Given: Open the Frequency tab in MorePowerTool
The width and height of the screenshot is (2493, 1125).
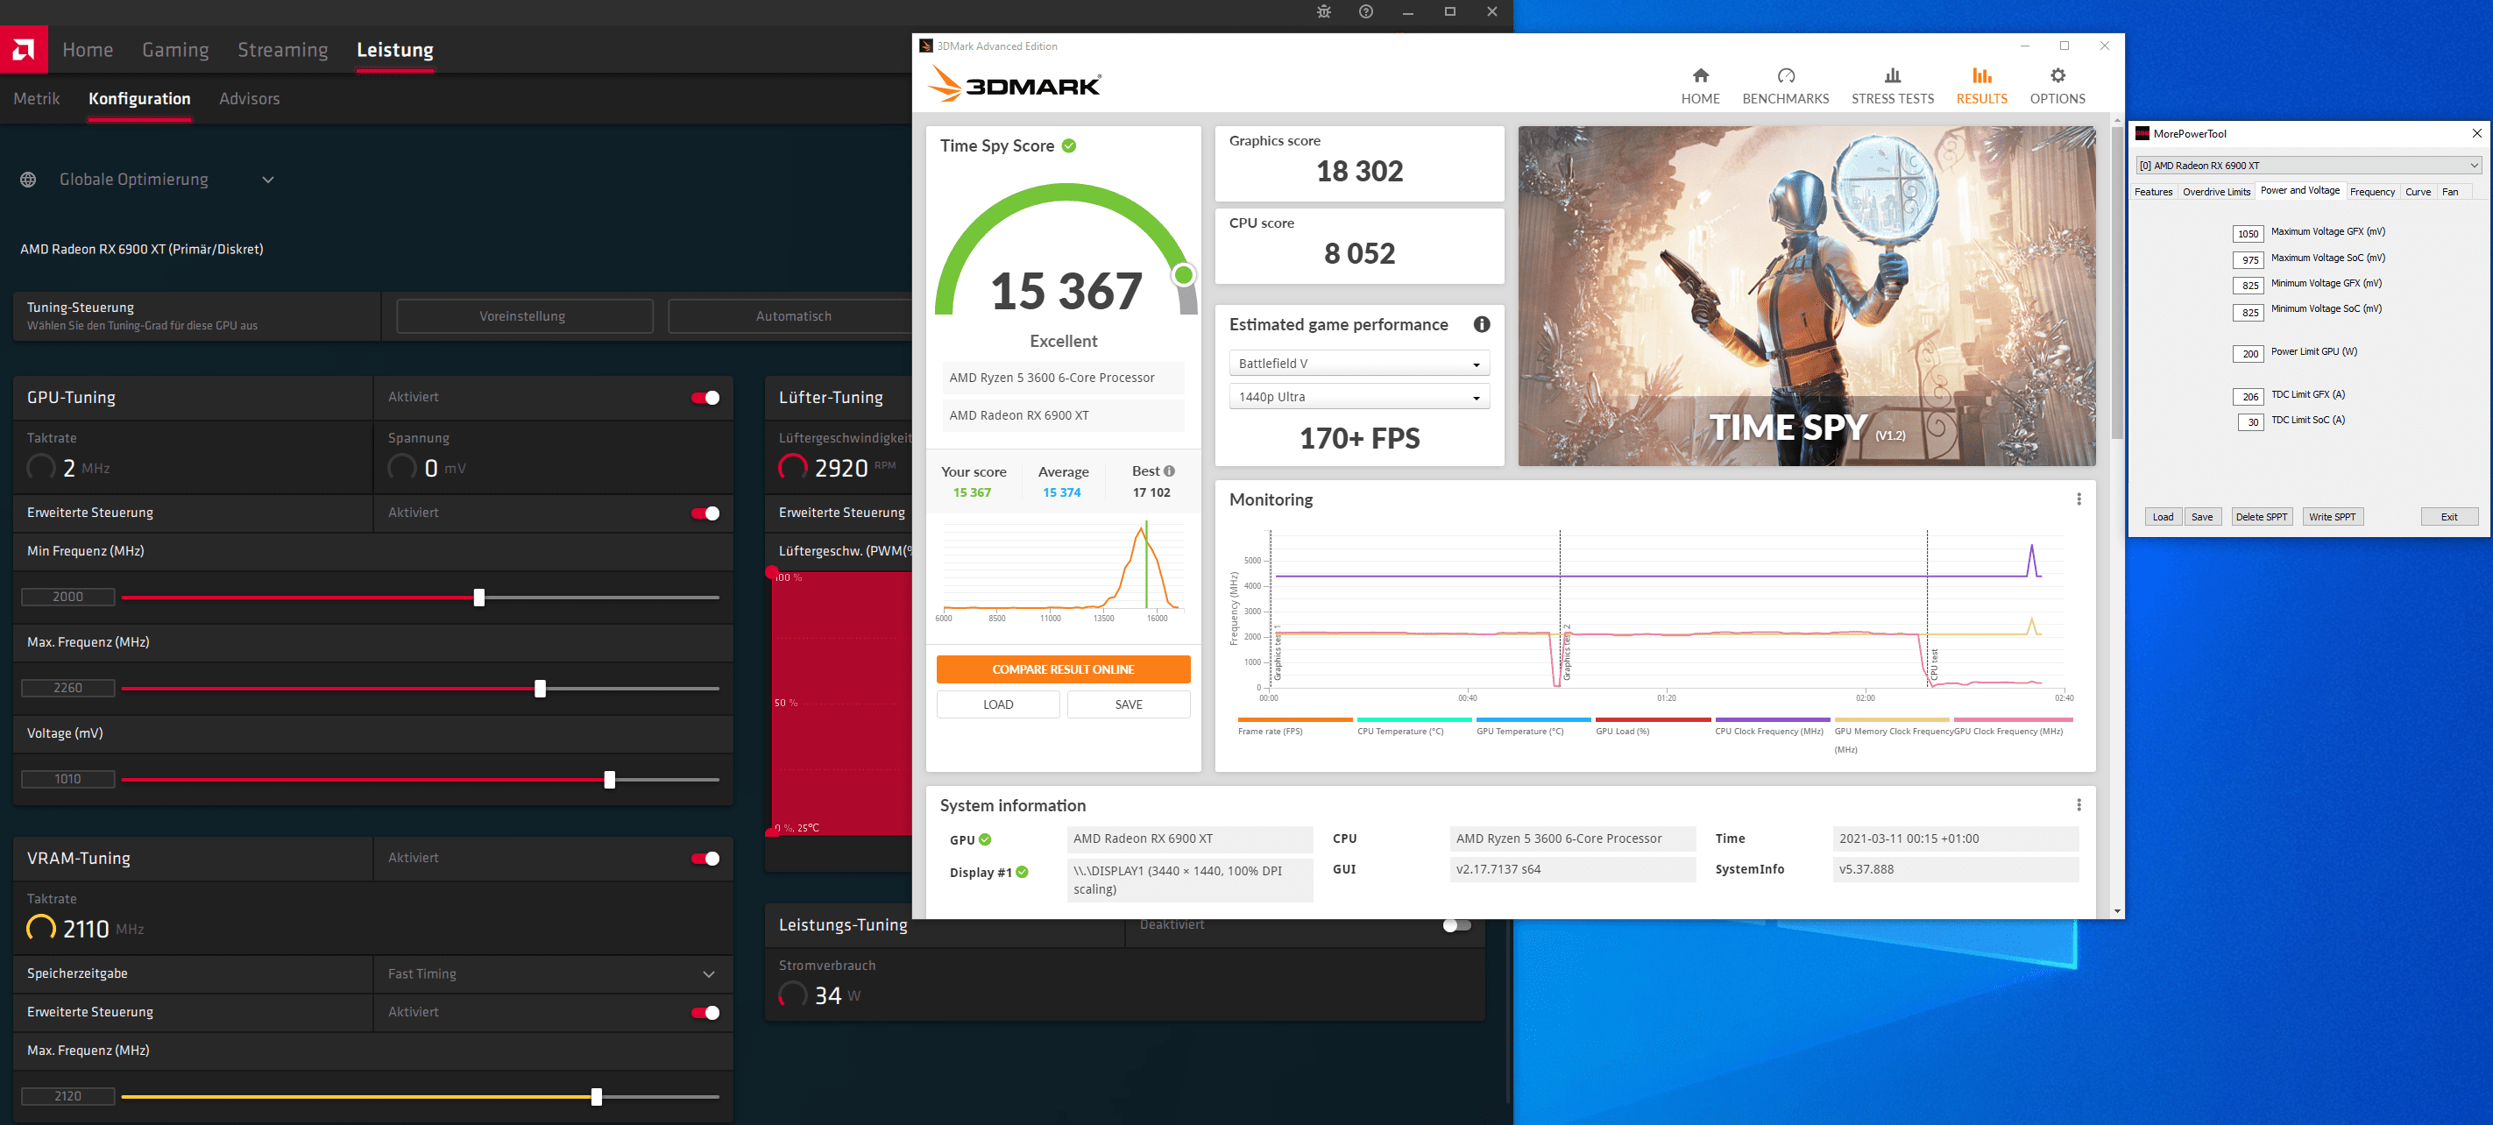Looking at the screenshot, I should click(x=2372, y=192).
